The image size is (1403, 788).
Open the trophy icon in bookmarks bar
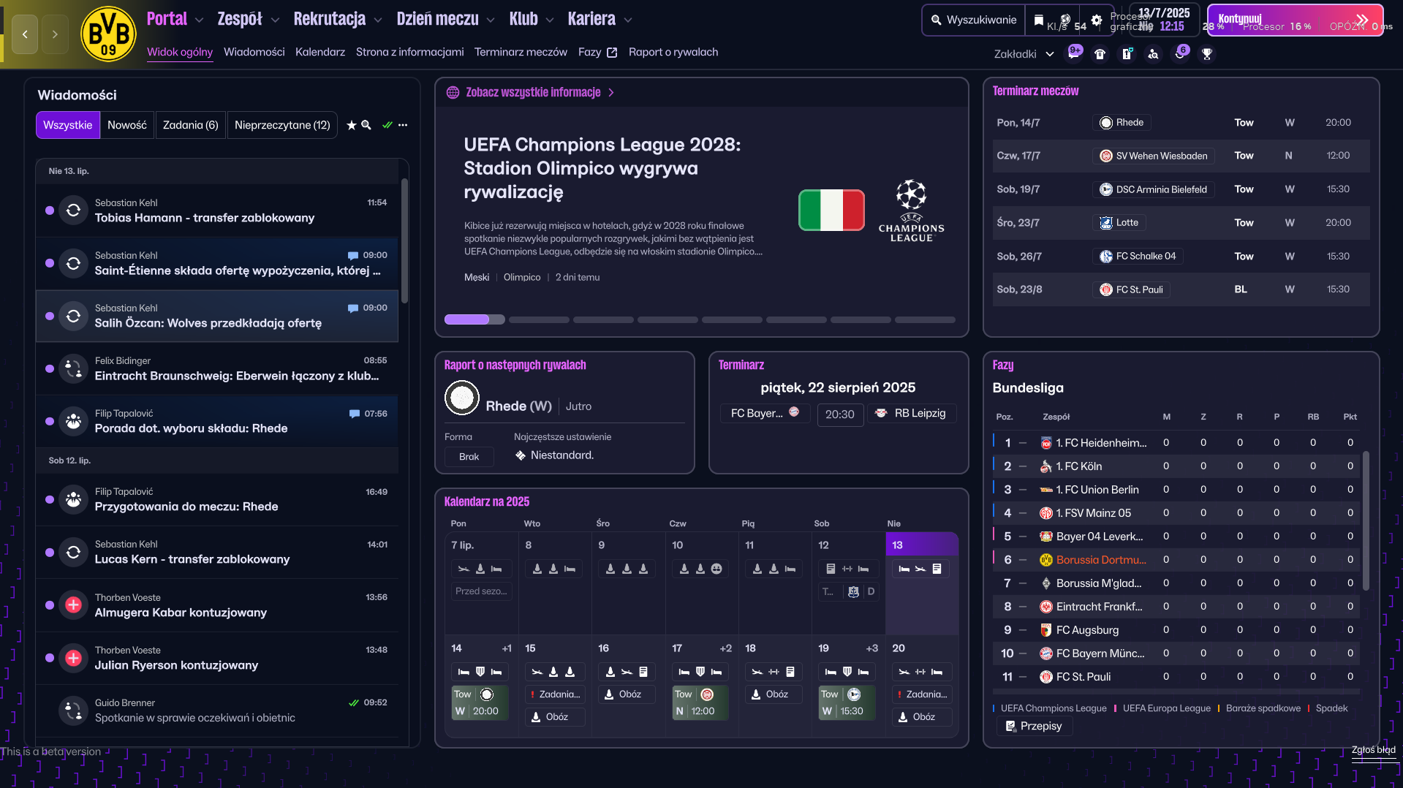click(x=1207, y=54)
